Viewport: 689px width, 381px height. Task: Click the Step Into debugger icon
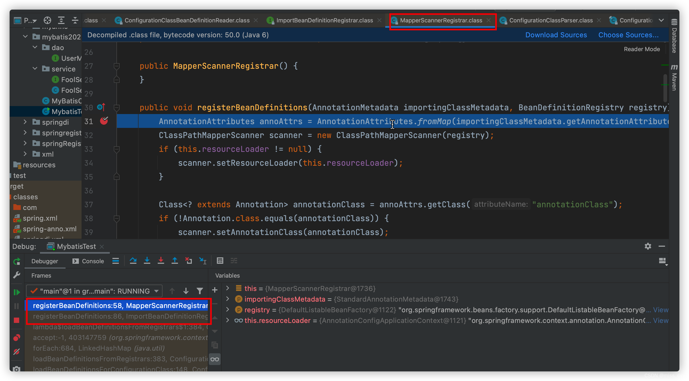click(147, 261)
